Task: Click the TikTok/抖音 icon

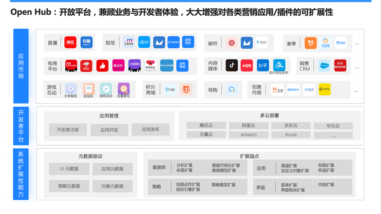Action: pos(231,65)
